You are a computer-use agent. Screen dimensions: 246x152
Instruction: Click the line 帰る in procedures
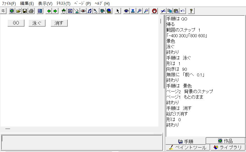pyautogui.click(x=170, y=24)
